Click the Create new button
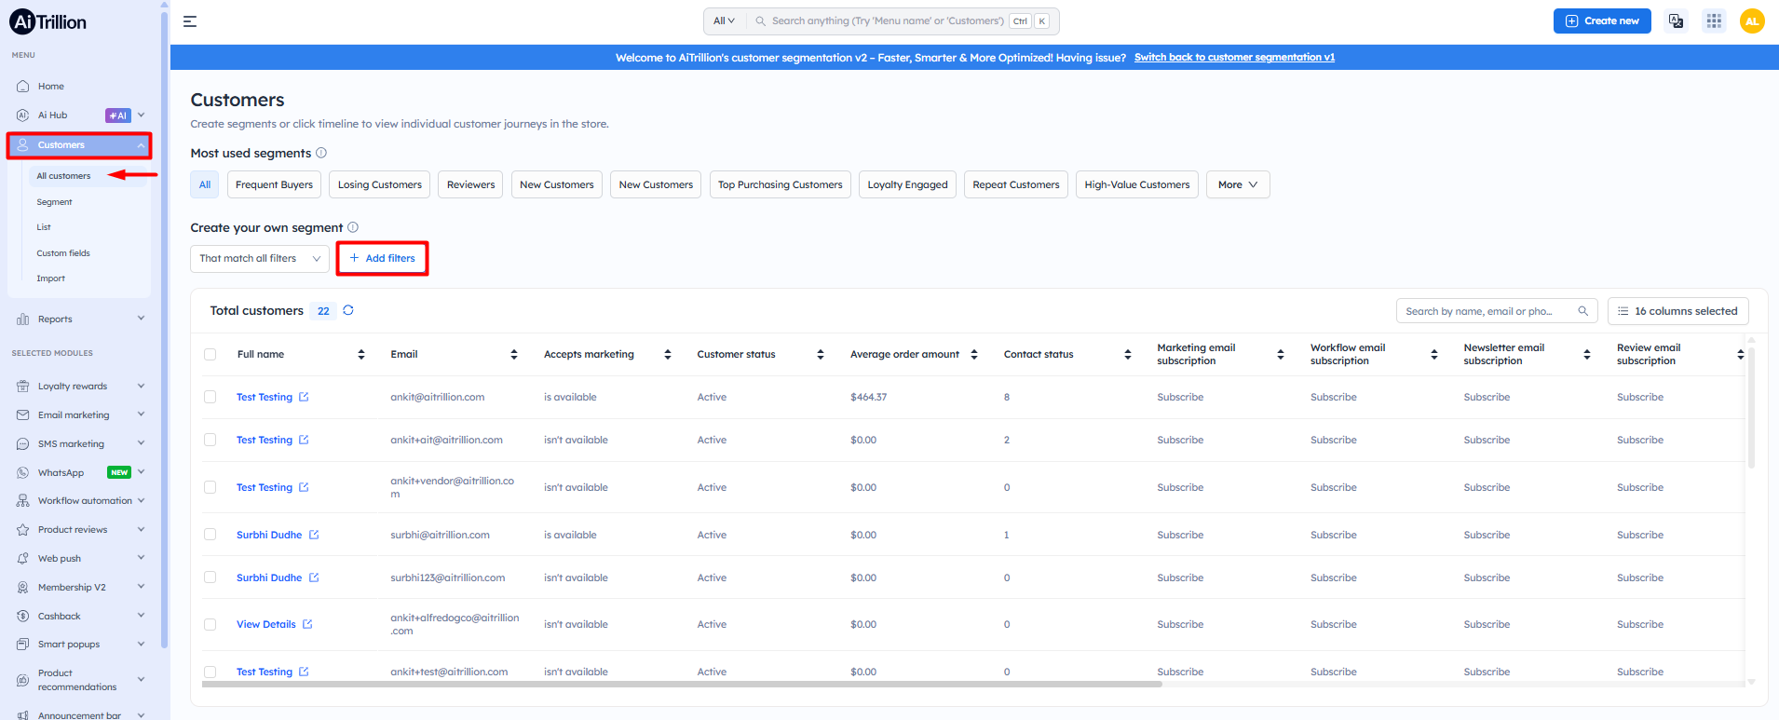Screen dimensions: 1779x720 (x=1602, y=20)
